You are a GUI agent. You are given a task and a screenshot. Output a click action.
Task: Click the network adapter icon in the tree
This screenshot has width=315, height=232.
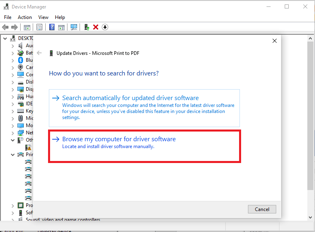[x=21, y=133]
